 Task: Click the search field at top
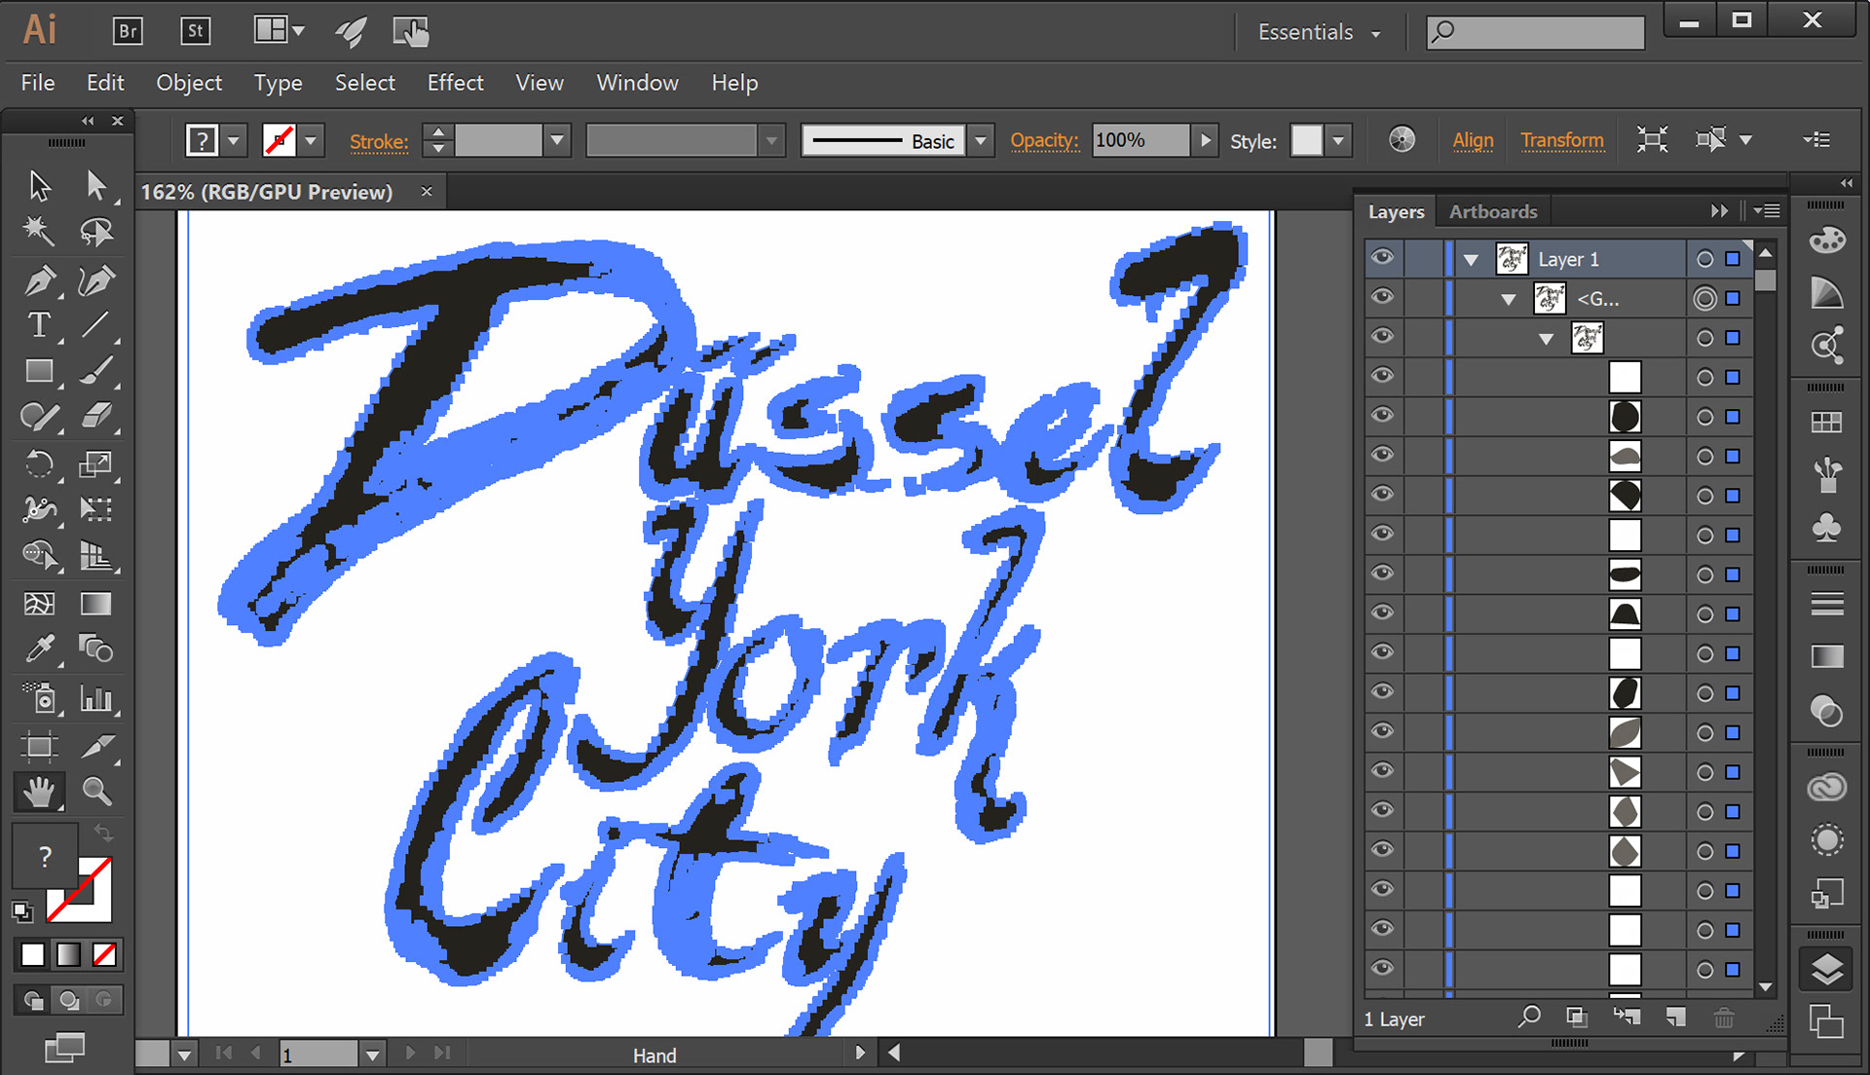point(1535,32)
